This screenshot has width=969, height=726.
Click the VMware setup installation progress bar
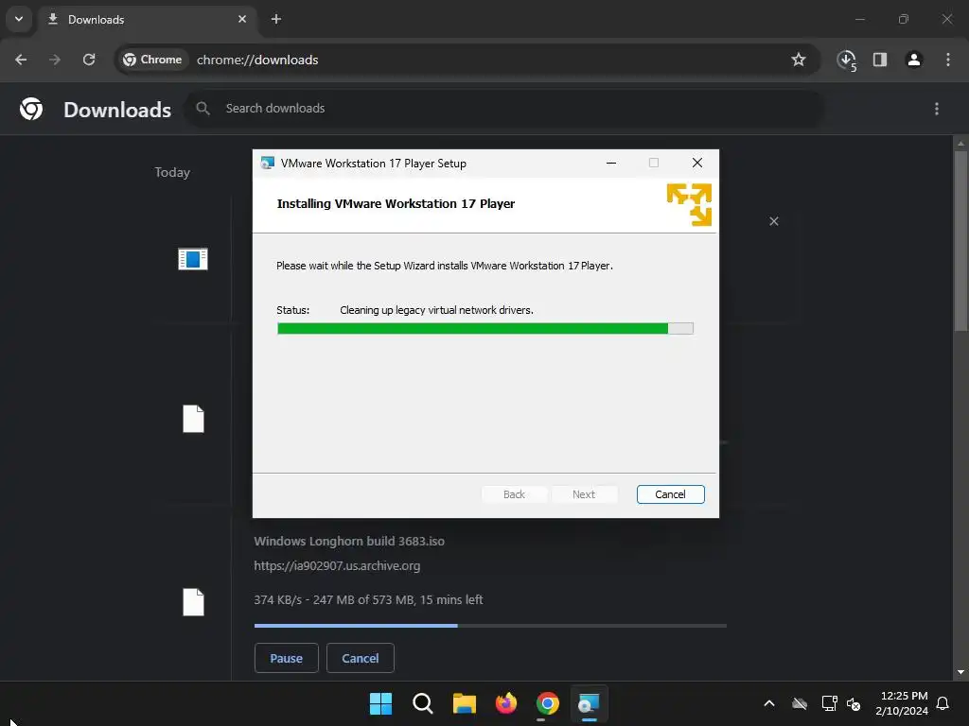485,328
